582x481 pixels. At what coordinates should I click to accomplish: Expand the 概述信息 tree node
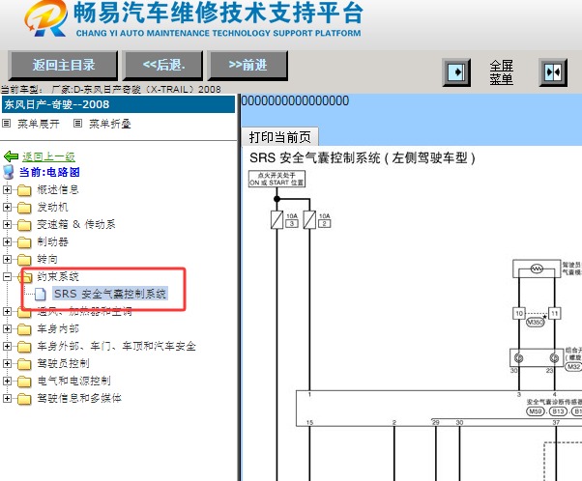[x=7, y=189]
